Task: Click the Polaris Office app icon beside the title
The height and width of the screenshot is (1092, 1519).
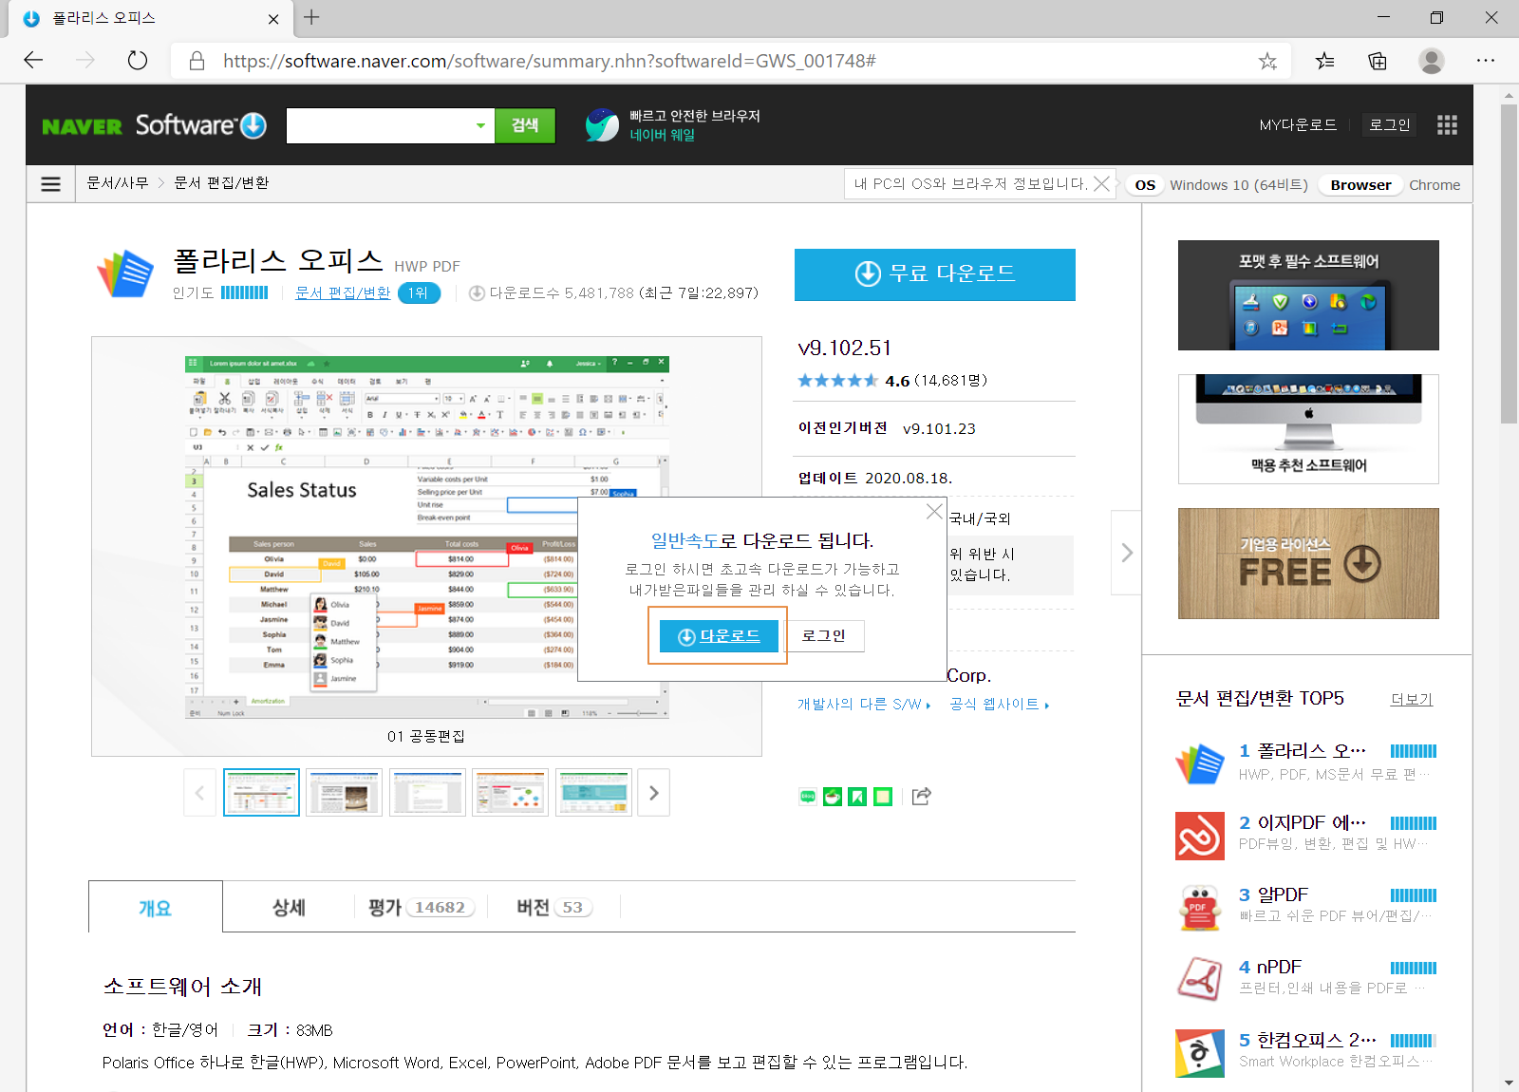Action: pos(125,273)
